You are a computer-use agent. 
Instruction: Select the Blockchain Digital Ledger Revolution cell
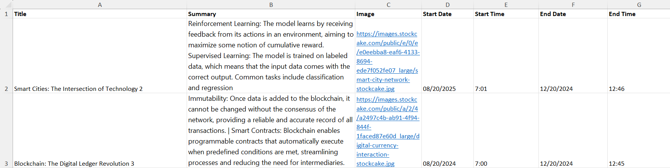tap(100, 131)
